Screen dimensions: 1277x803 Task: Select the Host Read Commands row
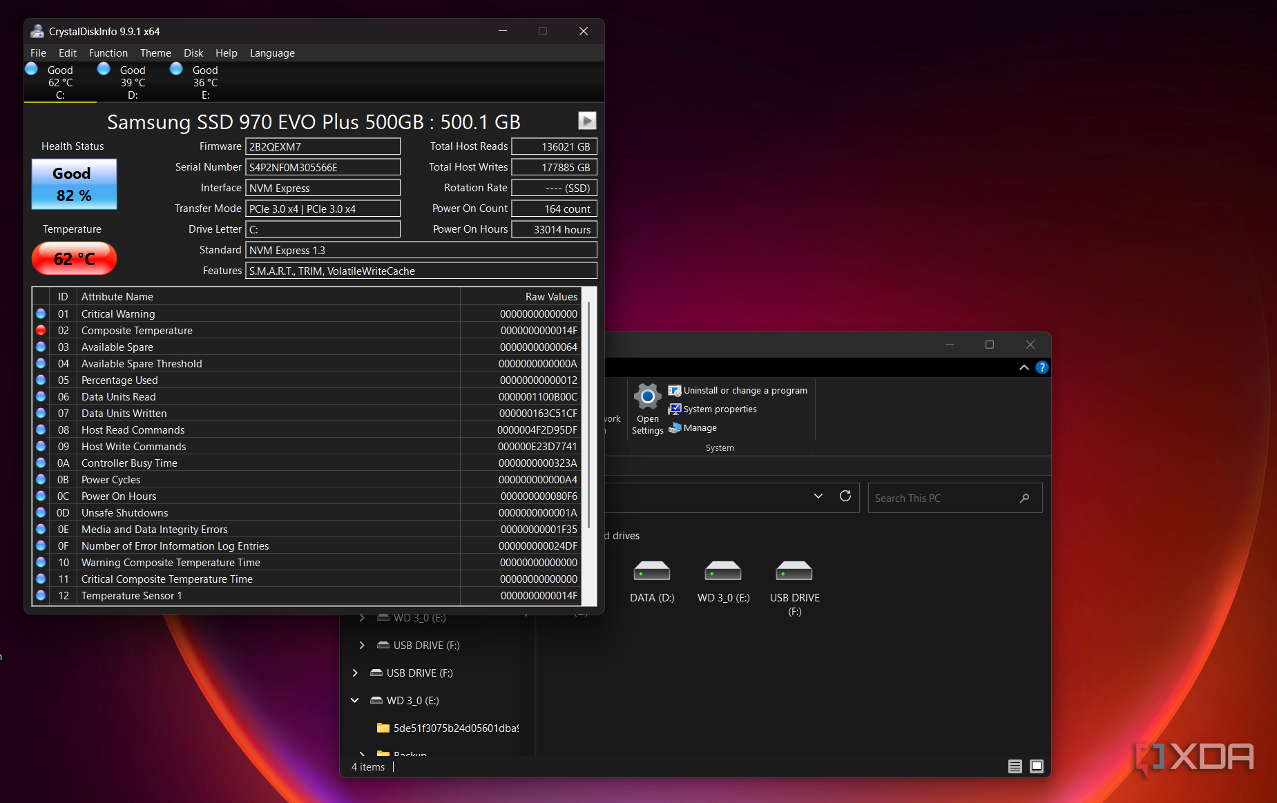[307, 429]
